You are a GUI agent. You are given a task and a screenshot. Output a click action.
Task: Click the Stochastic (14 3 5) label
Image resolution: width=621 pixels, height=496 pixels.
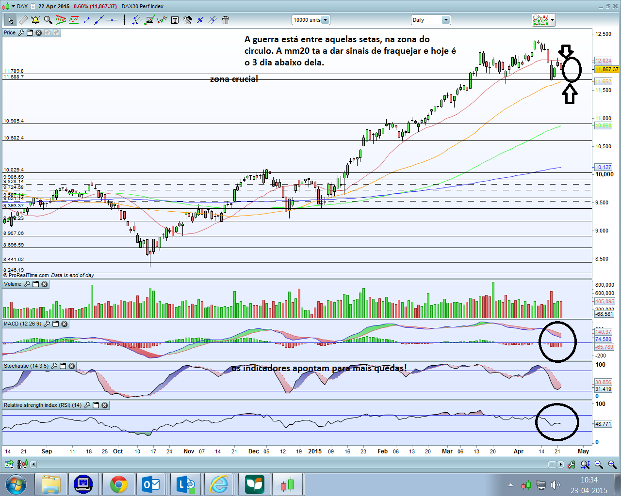pyautogui.click(x=26, y=366)
